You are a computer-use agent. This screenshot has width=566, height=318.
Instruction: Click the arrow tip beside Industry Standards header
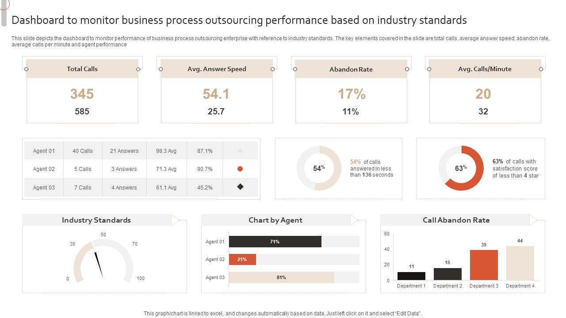[176, 220]
